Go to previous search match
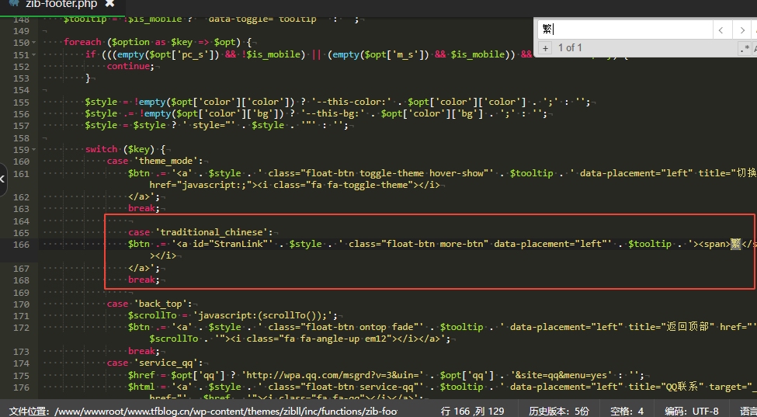Image resolution: width=757 pixels, height=417 pixels. [x=722, y=30]
